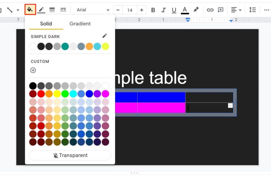This screenshot has width=271, height=177.
Task: Toggle underline formatting
Action: (x=174, y=10)
